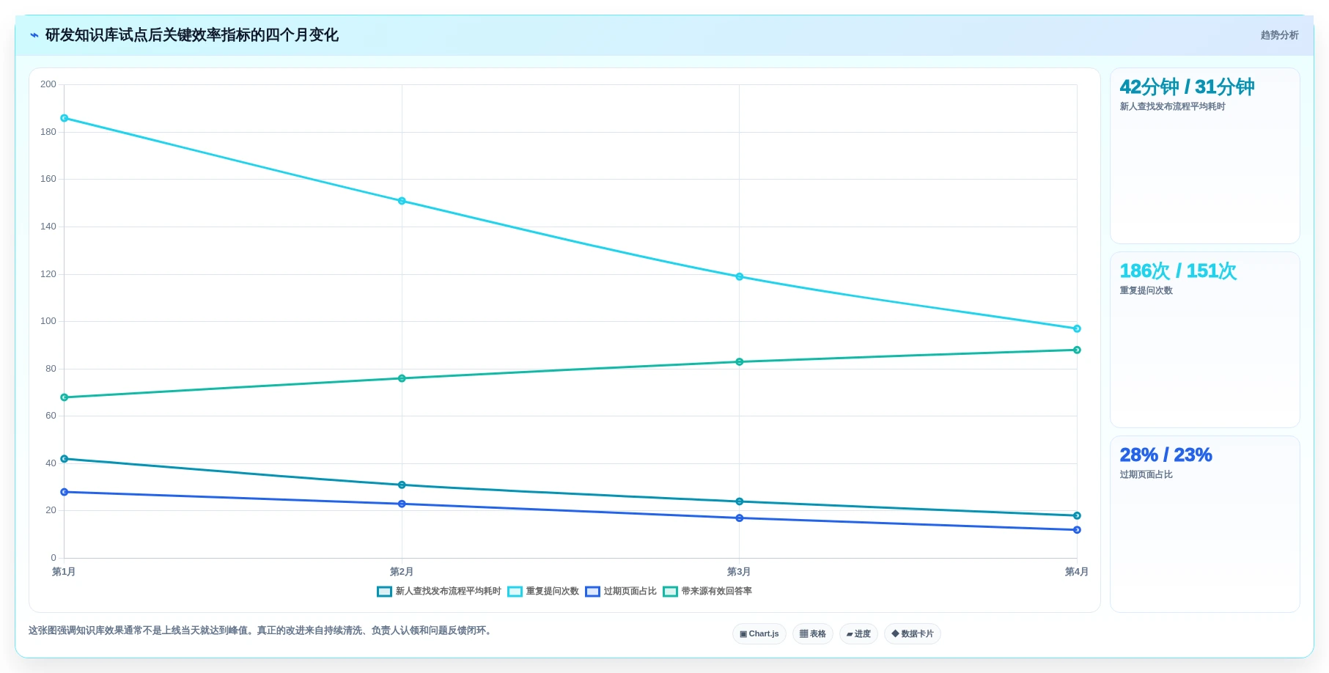
Task: Click the Chart.js tag
Action: coord(759,633)
